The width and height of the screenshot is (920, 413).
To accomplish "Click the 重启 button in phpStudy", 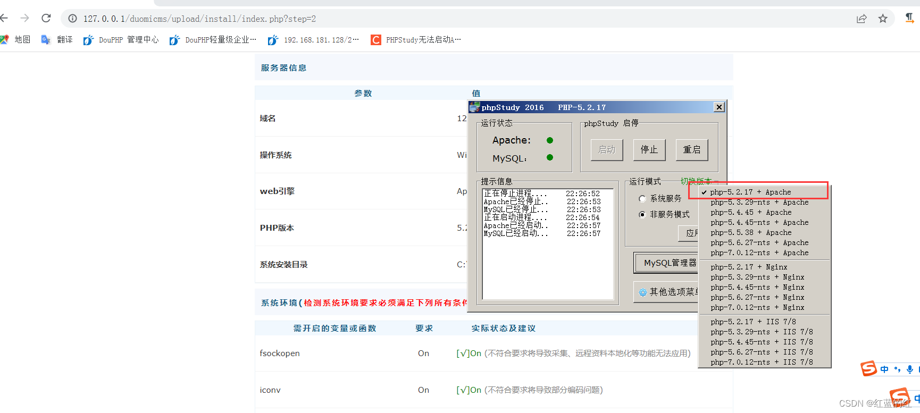I will coord(692,150).
